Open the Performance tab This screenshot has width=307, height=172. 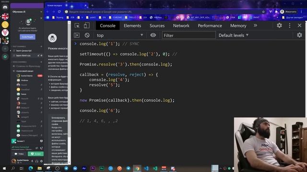tap(210, 26)
